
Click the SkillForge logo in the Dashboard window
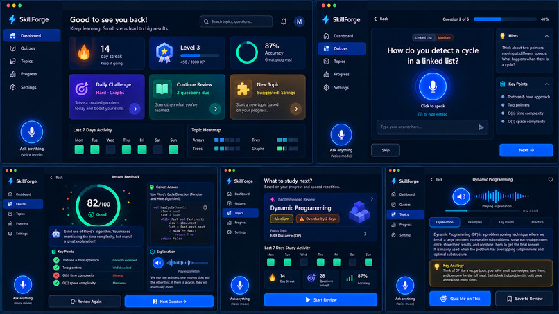coord(29,19)
